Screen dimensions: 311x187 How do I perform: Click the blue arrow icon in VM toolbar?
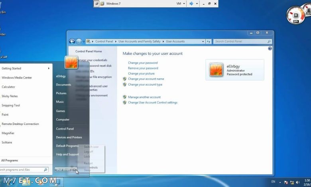point(191,4)
